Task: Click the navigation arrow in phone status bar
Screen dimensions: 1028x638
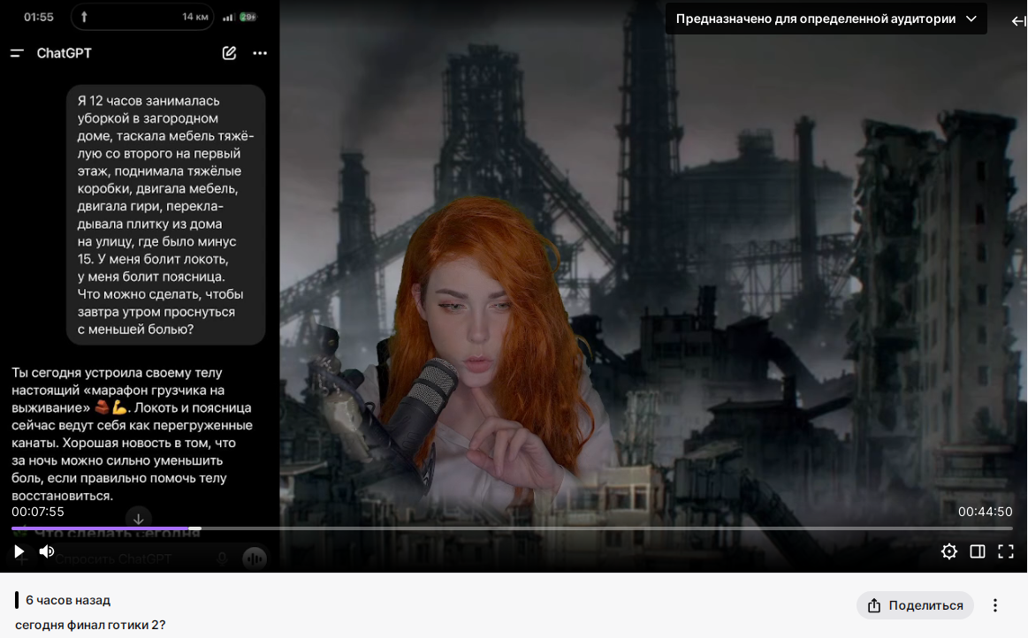Action: pos(84,17)
